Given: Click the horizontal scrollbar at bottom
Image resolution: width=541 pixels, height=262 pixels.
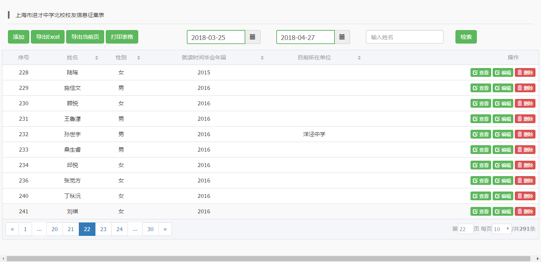Looking at the screenshot, I should click(270, 259).
